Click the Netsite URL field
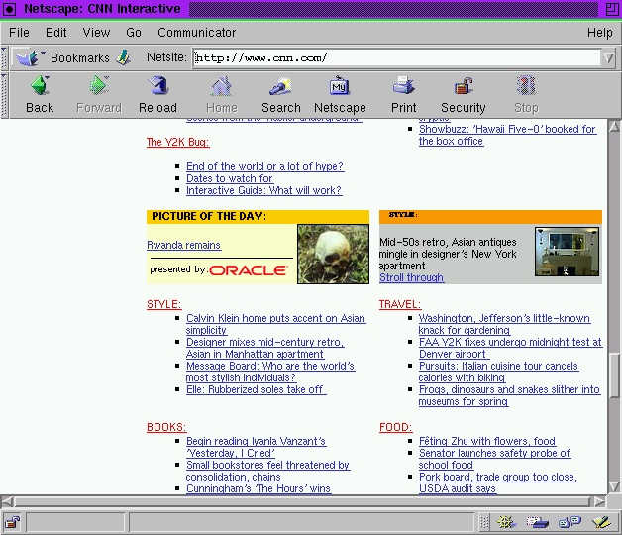Image resolution: width=622 pixels, height=535 pixels. pos(397,58)
